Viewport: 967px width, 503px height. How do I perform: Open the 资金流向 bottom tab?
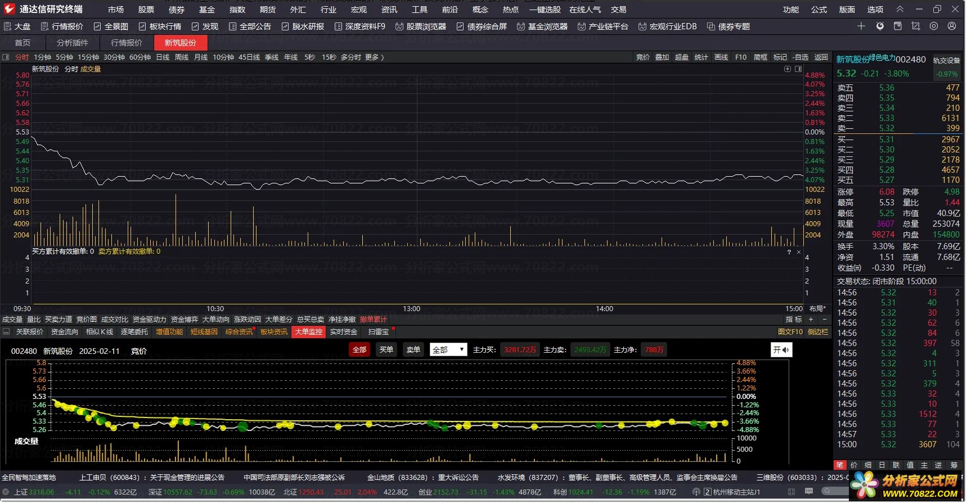tap(65, 332)
